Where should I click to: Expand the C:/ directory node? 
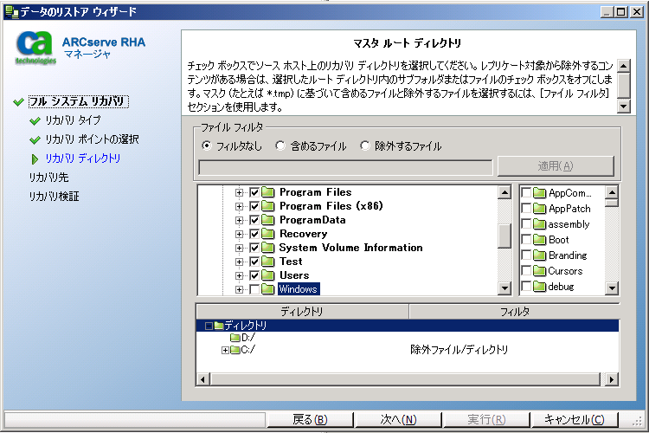[x=225, y=350]
